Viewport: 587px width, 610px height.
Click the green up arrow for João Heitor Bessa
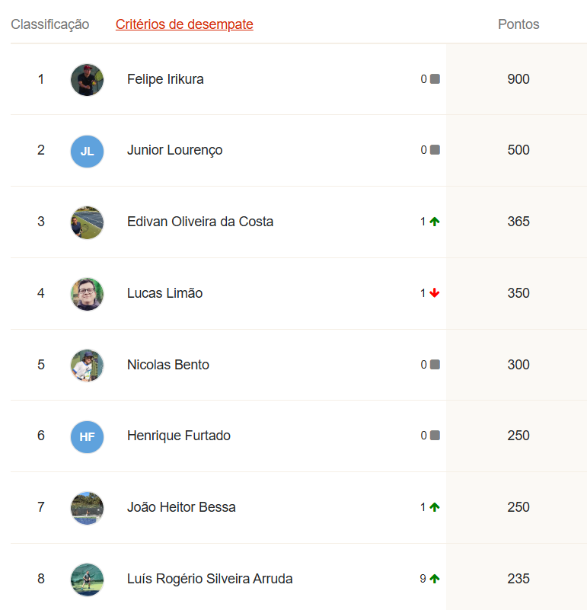click(x=435, y=507)
